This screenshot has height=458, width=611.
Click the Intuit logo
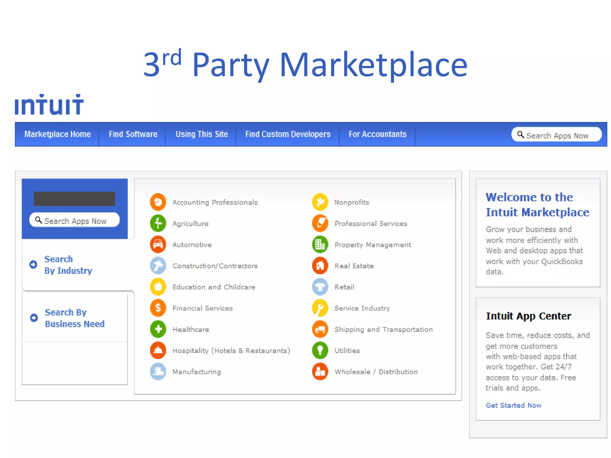[x=49, y=104]
